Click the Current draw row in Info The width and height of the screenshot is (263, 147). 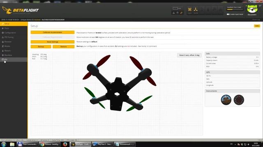232,64
